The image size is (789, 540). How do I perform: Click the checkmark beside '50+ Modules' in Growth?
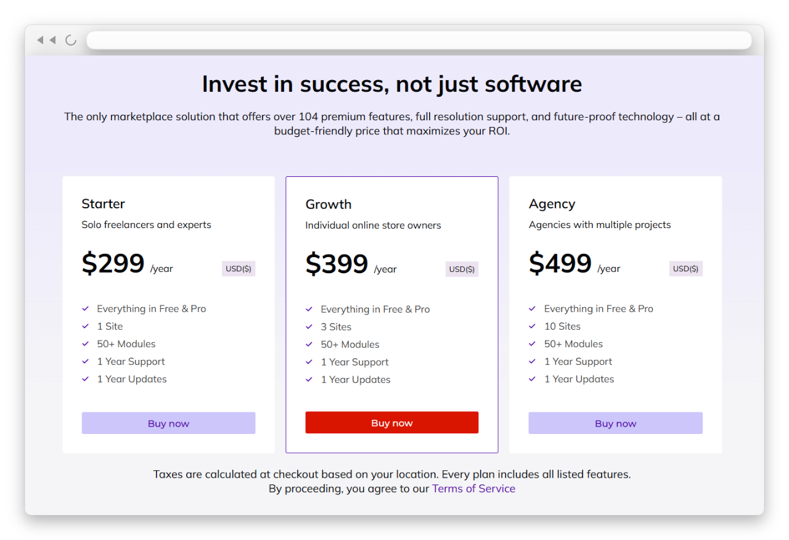[309, 344]
